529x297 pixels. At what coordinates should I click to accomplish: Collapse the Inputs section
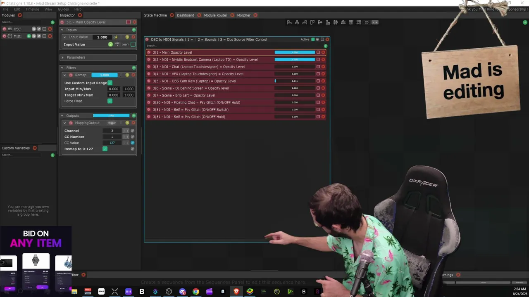[62, 30]
